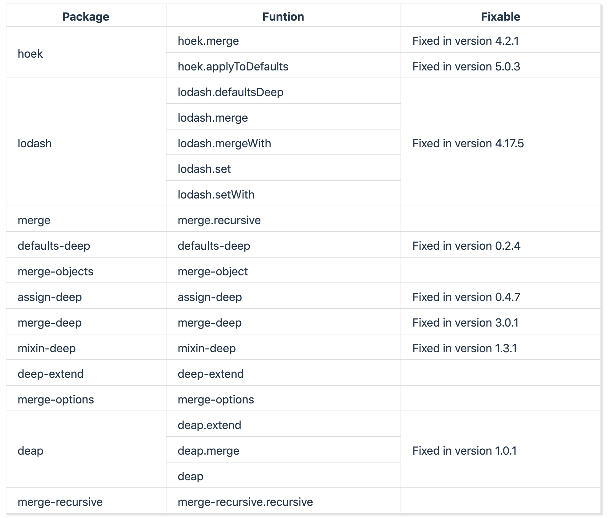This screenshot has width=609, height=518.
Task: Click the merge.recursive function cell
Action: (219, 220)
